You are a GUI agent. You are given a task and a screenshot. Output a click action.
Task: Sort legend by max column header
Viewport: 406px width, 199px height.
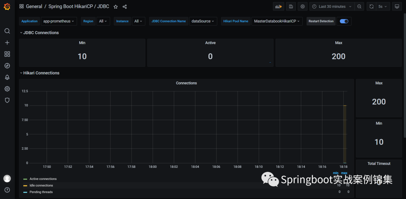344,173
